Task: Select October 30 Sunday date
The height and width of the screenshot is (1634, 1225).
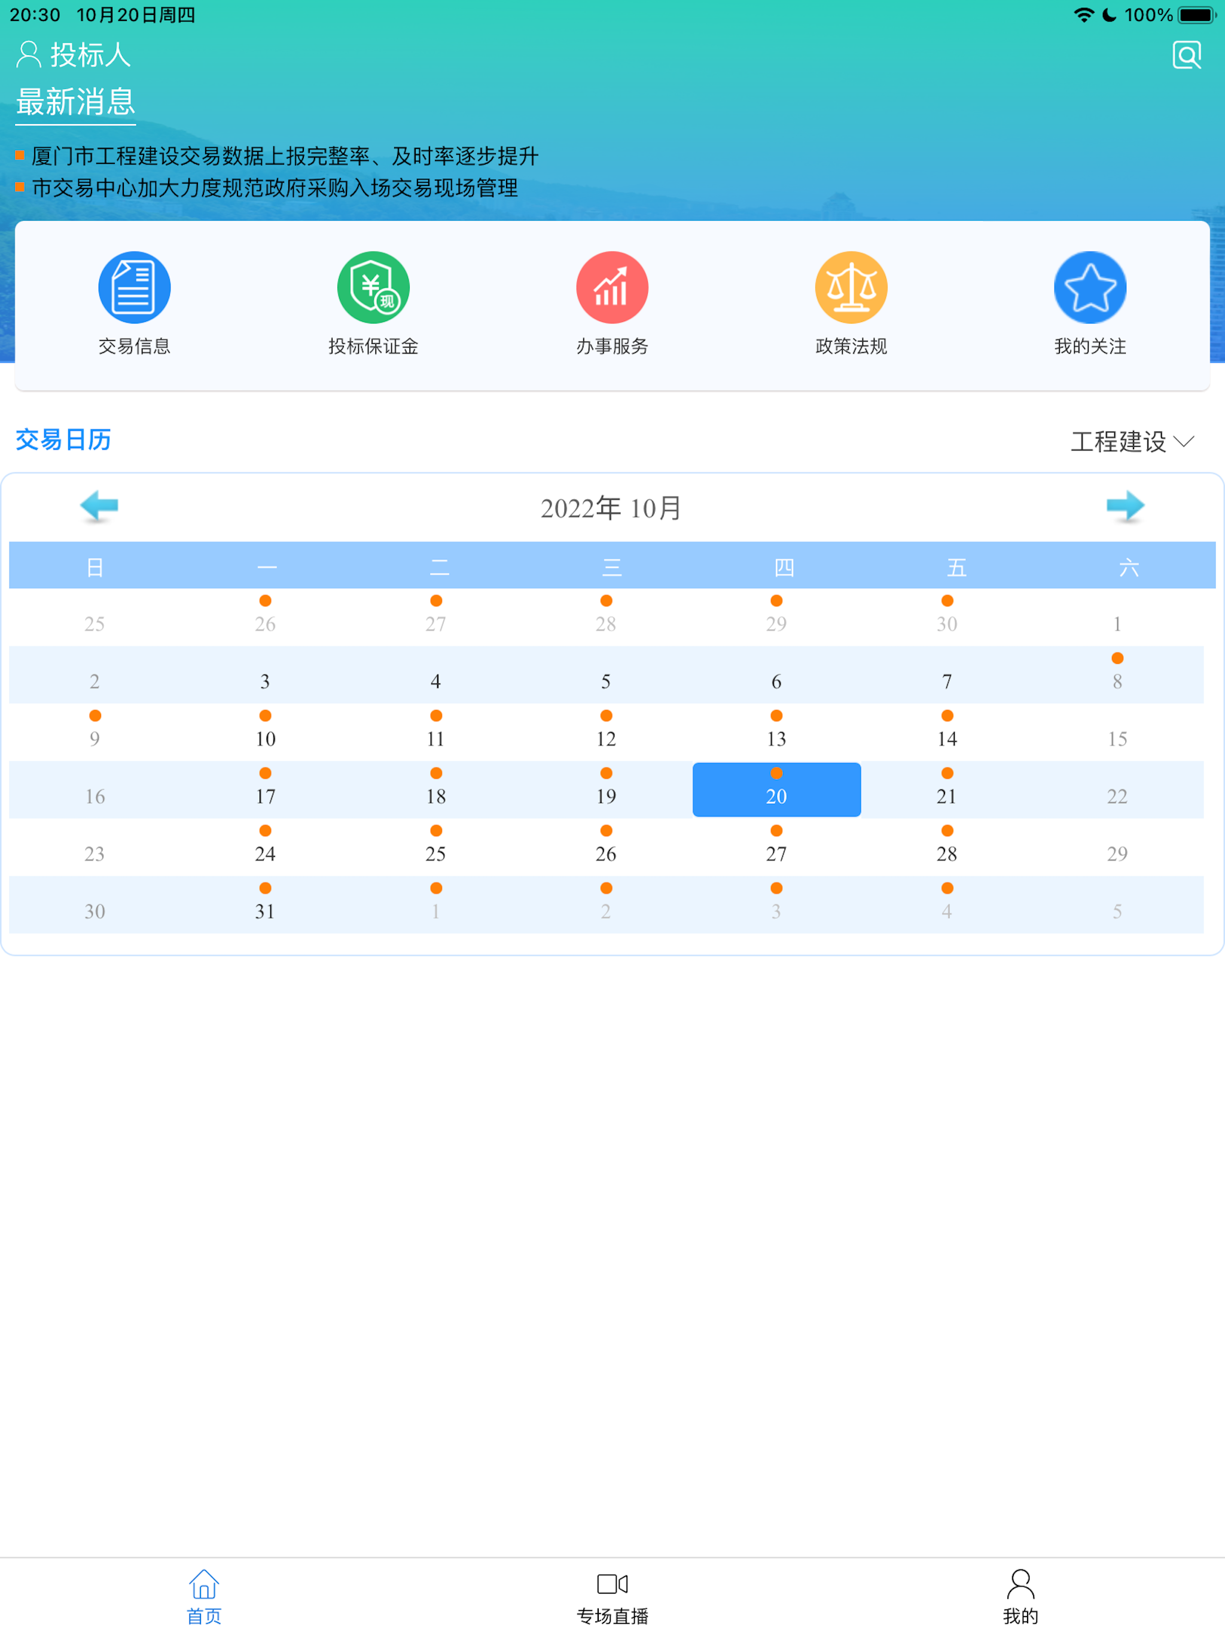Action: click(x=95, y=904)
